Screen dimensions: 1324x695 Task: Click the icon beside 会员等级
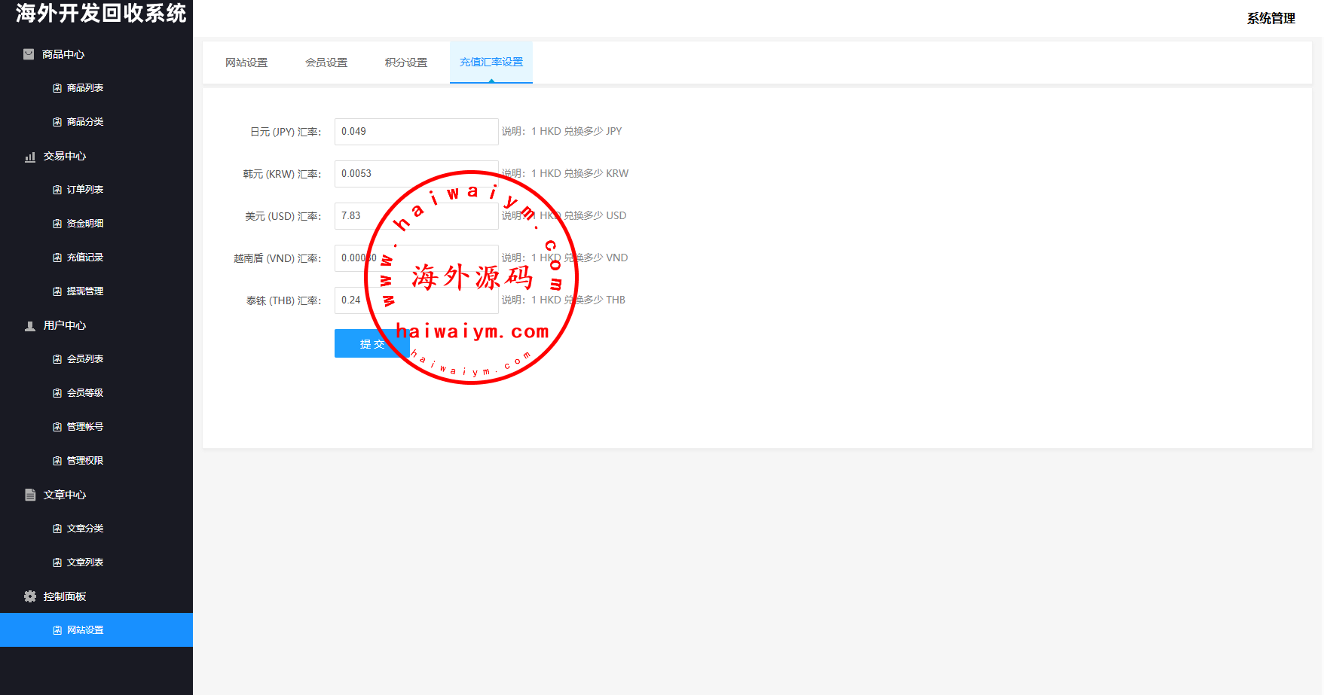point(57,393)
